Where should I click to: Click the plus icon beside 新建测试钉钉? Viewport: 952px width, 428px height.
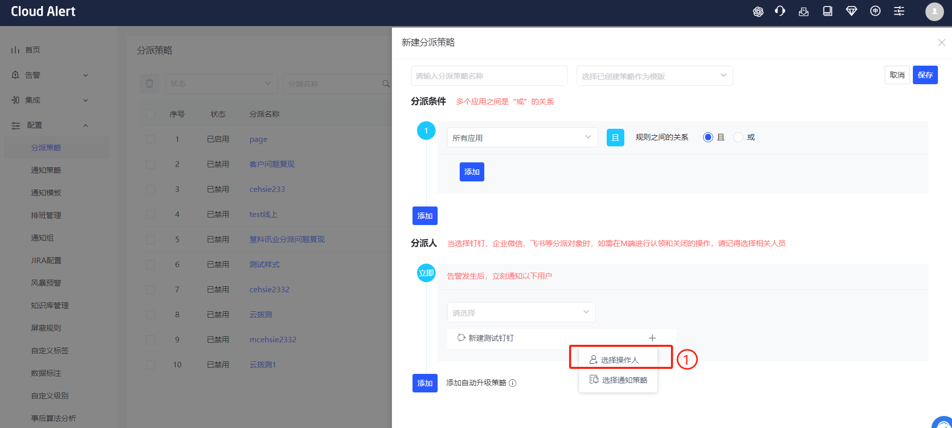click(x=652, y=338)
